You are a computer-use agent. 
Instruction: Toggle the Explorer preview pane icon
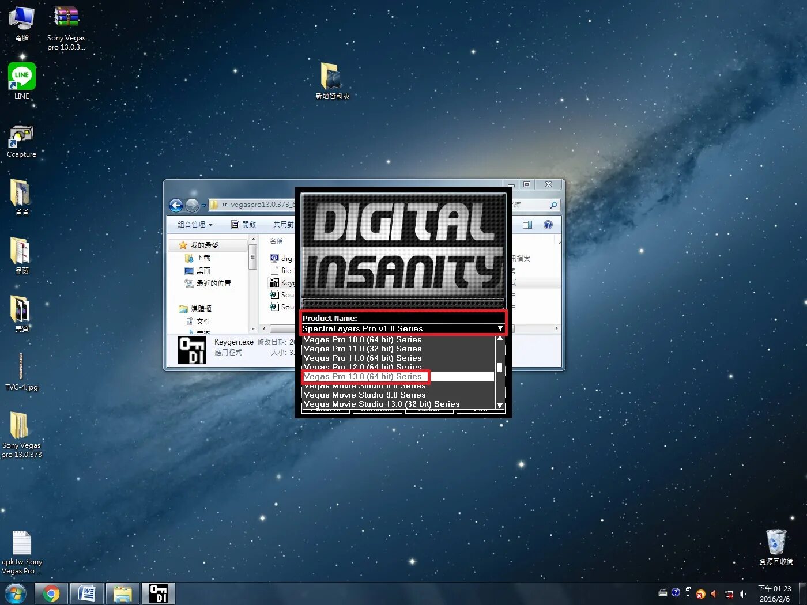click(527, 225)
